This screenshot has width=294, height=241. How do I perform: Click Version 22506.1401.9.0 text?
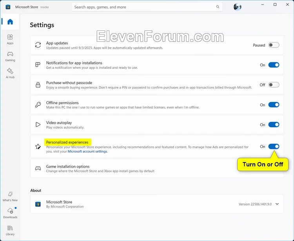[255, 204]
